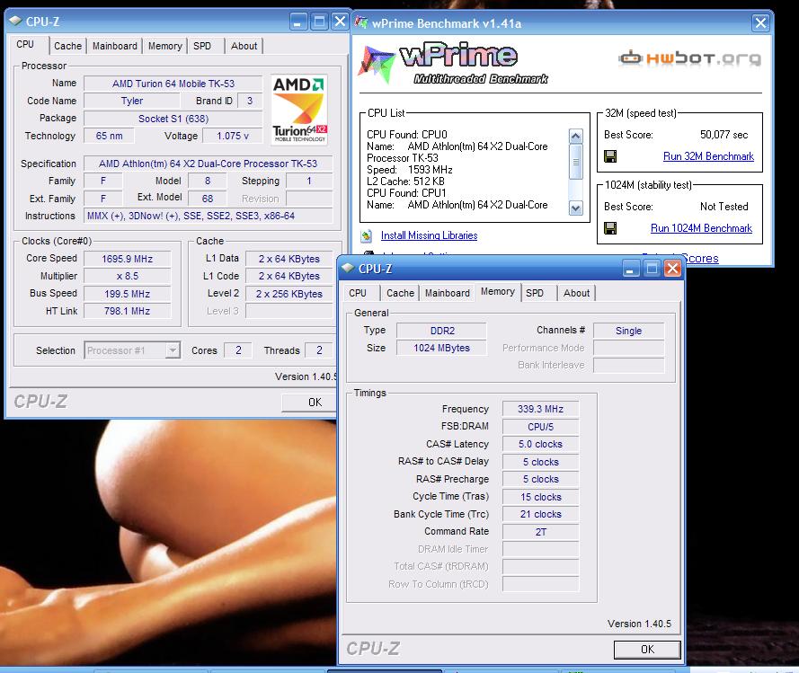Click the CPU List scrollbar thumb

576,162
